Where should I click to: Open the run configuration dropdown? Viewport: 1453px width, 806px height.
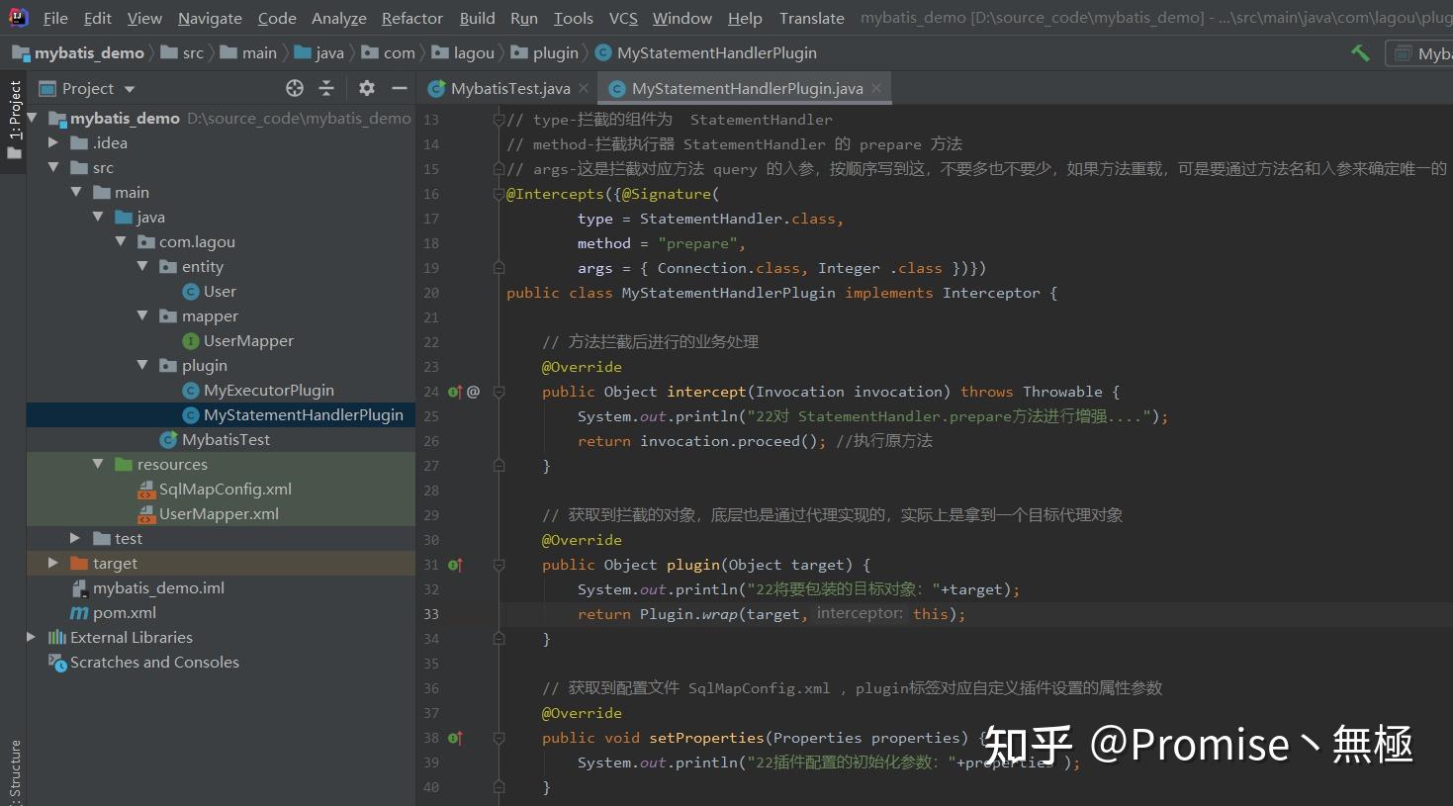(1420, 53)
